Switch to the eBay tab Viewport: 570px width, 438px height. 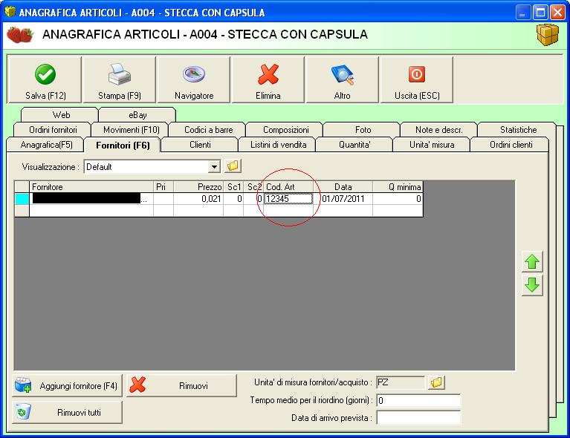[137, 115]
